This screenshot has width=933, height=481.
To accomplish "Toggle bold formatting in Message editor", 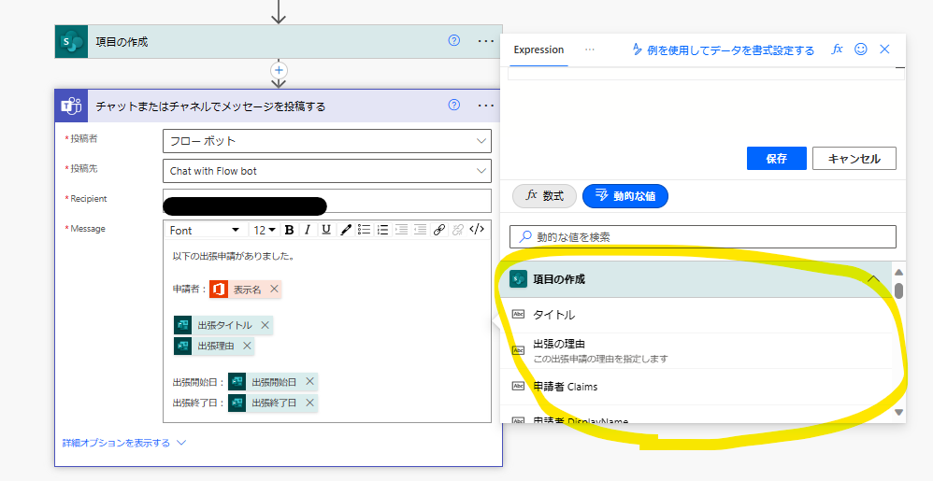I will [x=289, y=230].
